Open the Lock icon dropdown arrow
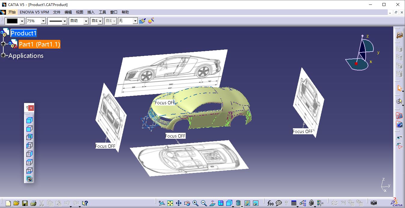Viewport: 405px width, 208px height. coord(315,206)
